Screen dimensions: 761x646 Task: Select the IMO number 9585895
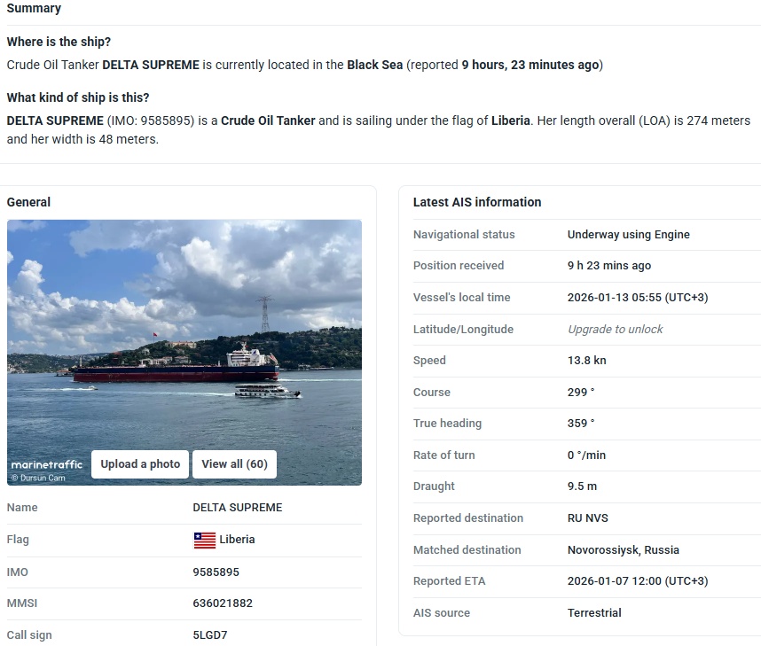216,572
